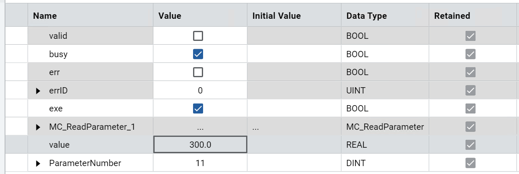Image resolution: width=519 pixels, height=174 pixels.
Task: Expand the errID variable row
Action: (38, 91)
